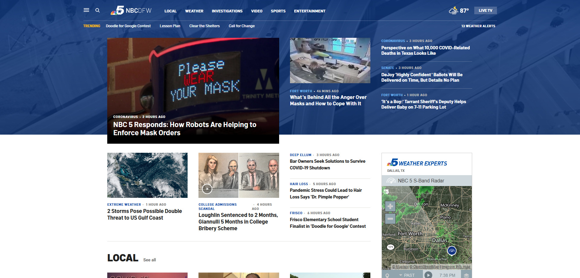The height and width of the screenshot is (278, 580).
Task: Open the courtroom sketch thumbnail
Action: pyautogui.click(x=239, y=175)
